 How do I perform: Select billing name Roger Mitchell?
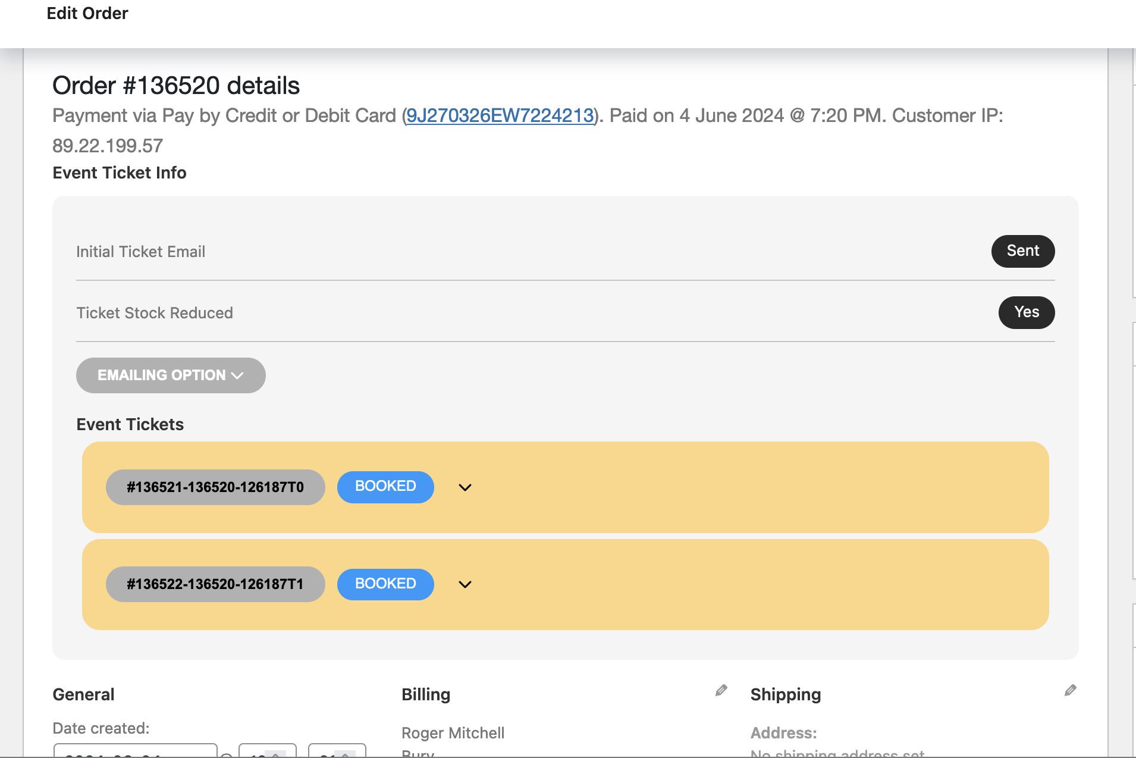click(x=453, y=733)
